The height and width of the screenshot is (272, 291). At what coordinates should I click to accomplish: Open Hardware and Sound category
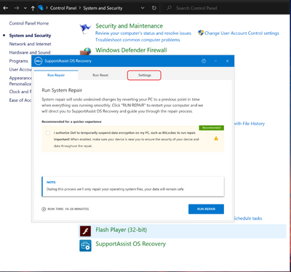pyautogui.click(x=30, y=52)
